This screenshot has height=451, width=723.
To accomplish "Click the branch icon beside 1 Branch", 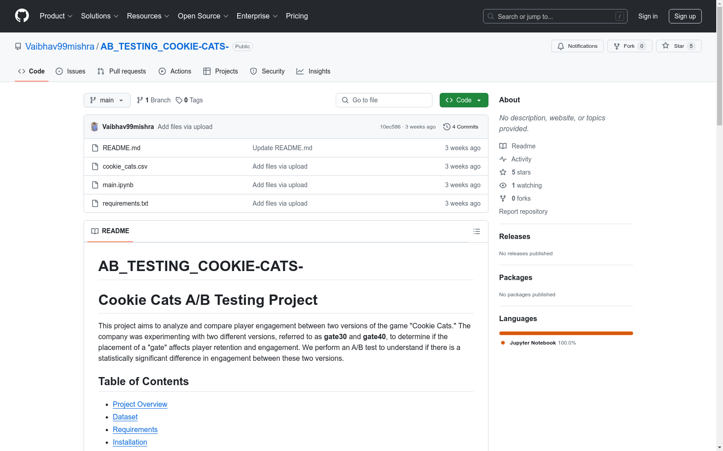I will coord(140,100).
